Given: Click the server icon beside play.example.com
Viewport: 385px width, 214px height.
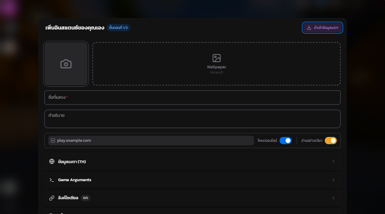Looking at the screenshot, I should [x=53, y=141].
